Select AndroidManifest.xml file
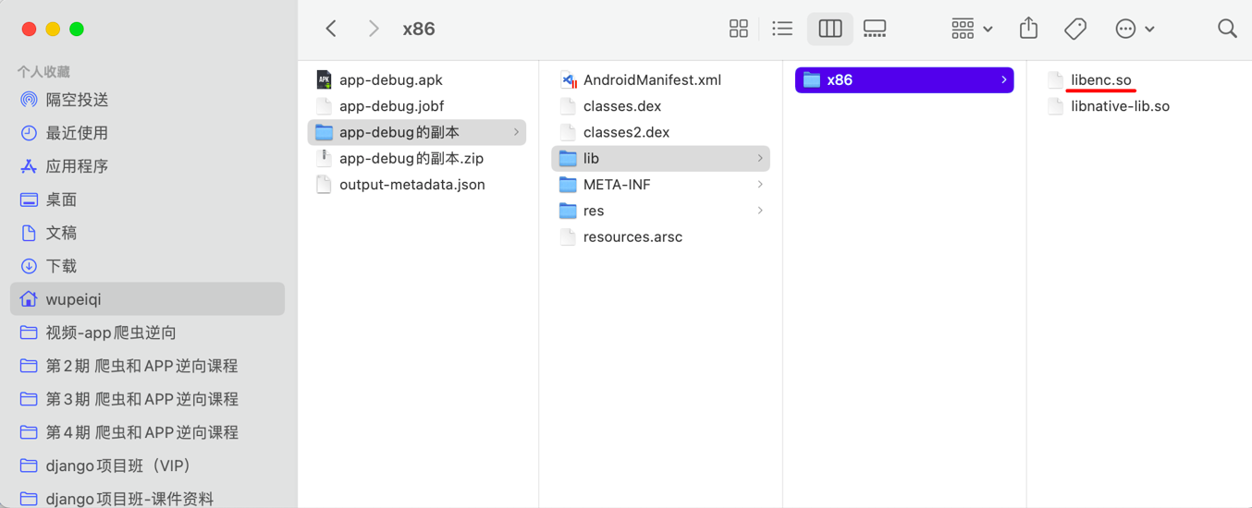The image size is (1252, 508). 652,80
